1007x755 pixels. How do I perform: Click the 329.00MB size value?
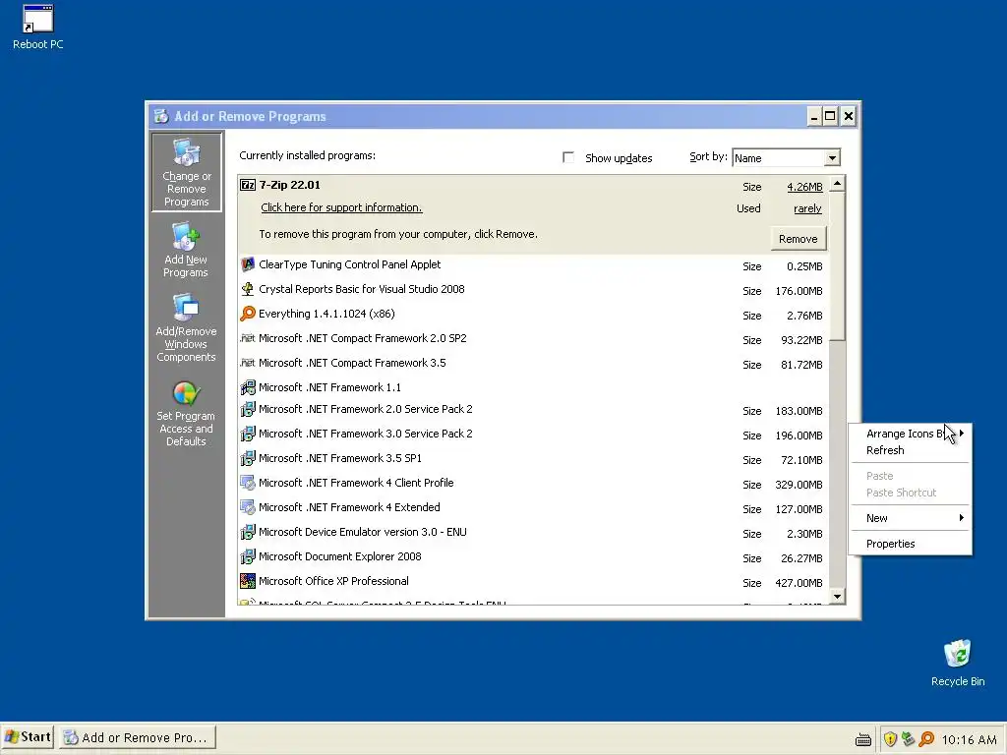799,485
